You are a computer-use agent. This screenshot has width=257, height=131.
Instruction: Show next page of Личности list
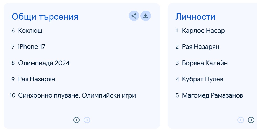[x=251, y=120]
